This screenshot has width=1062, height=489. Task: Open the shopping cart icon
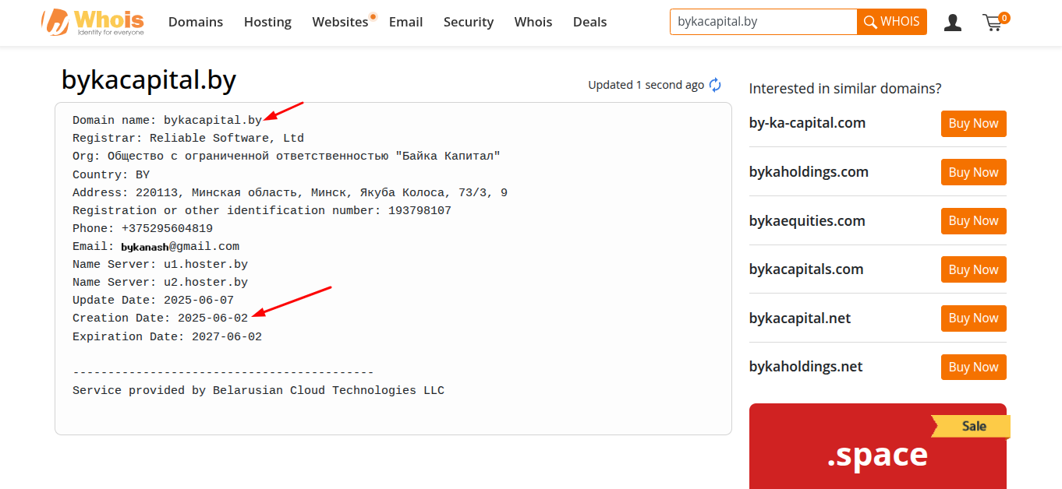[x=994, y=22]
